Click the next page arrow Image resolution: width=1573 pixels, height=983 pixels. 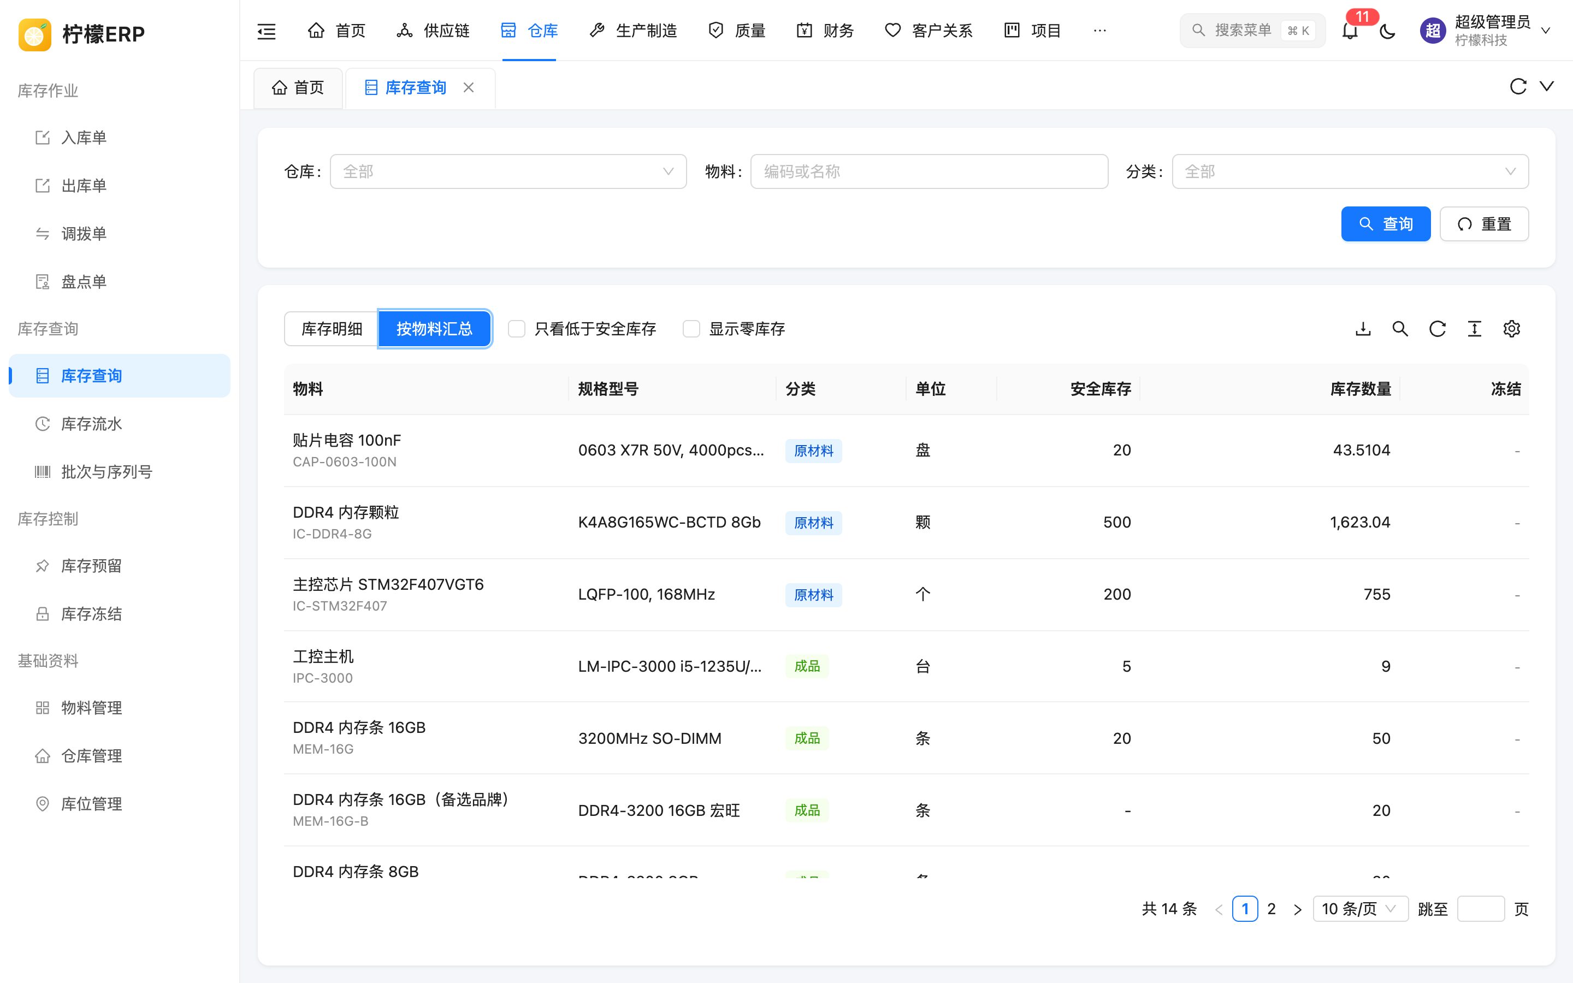click(1297, 909)
